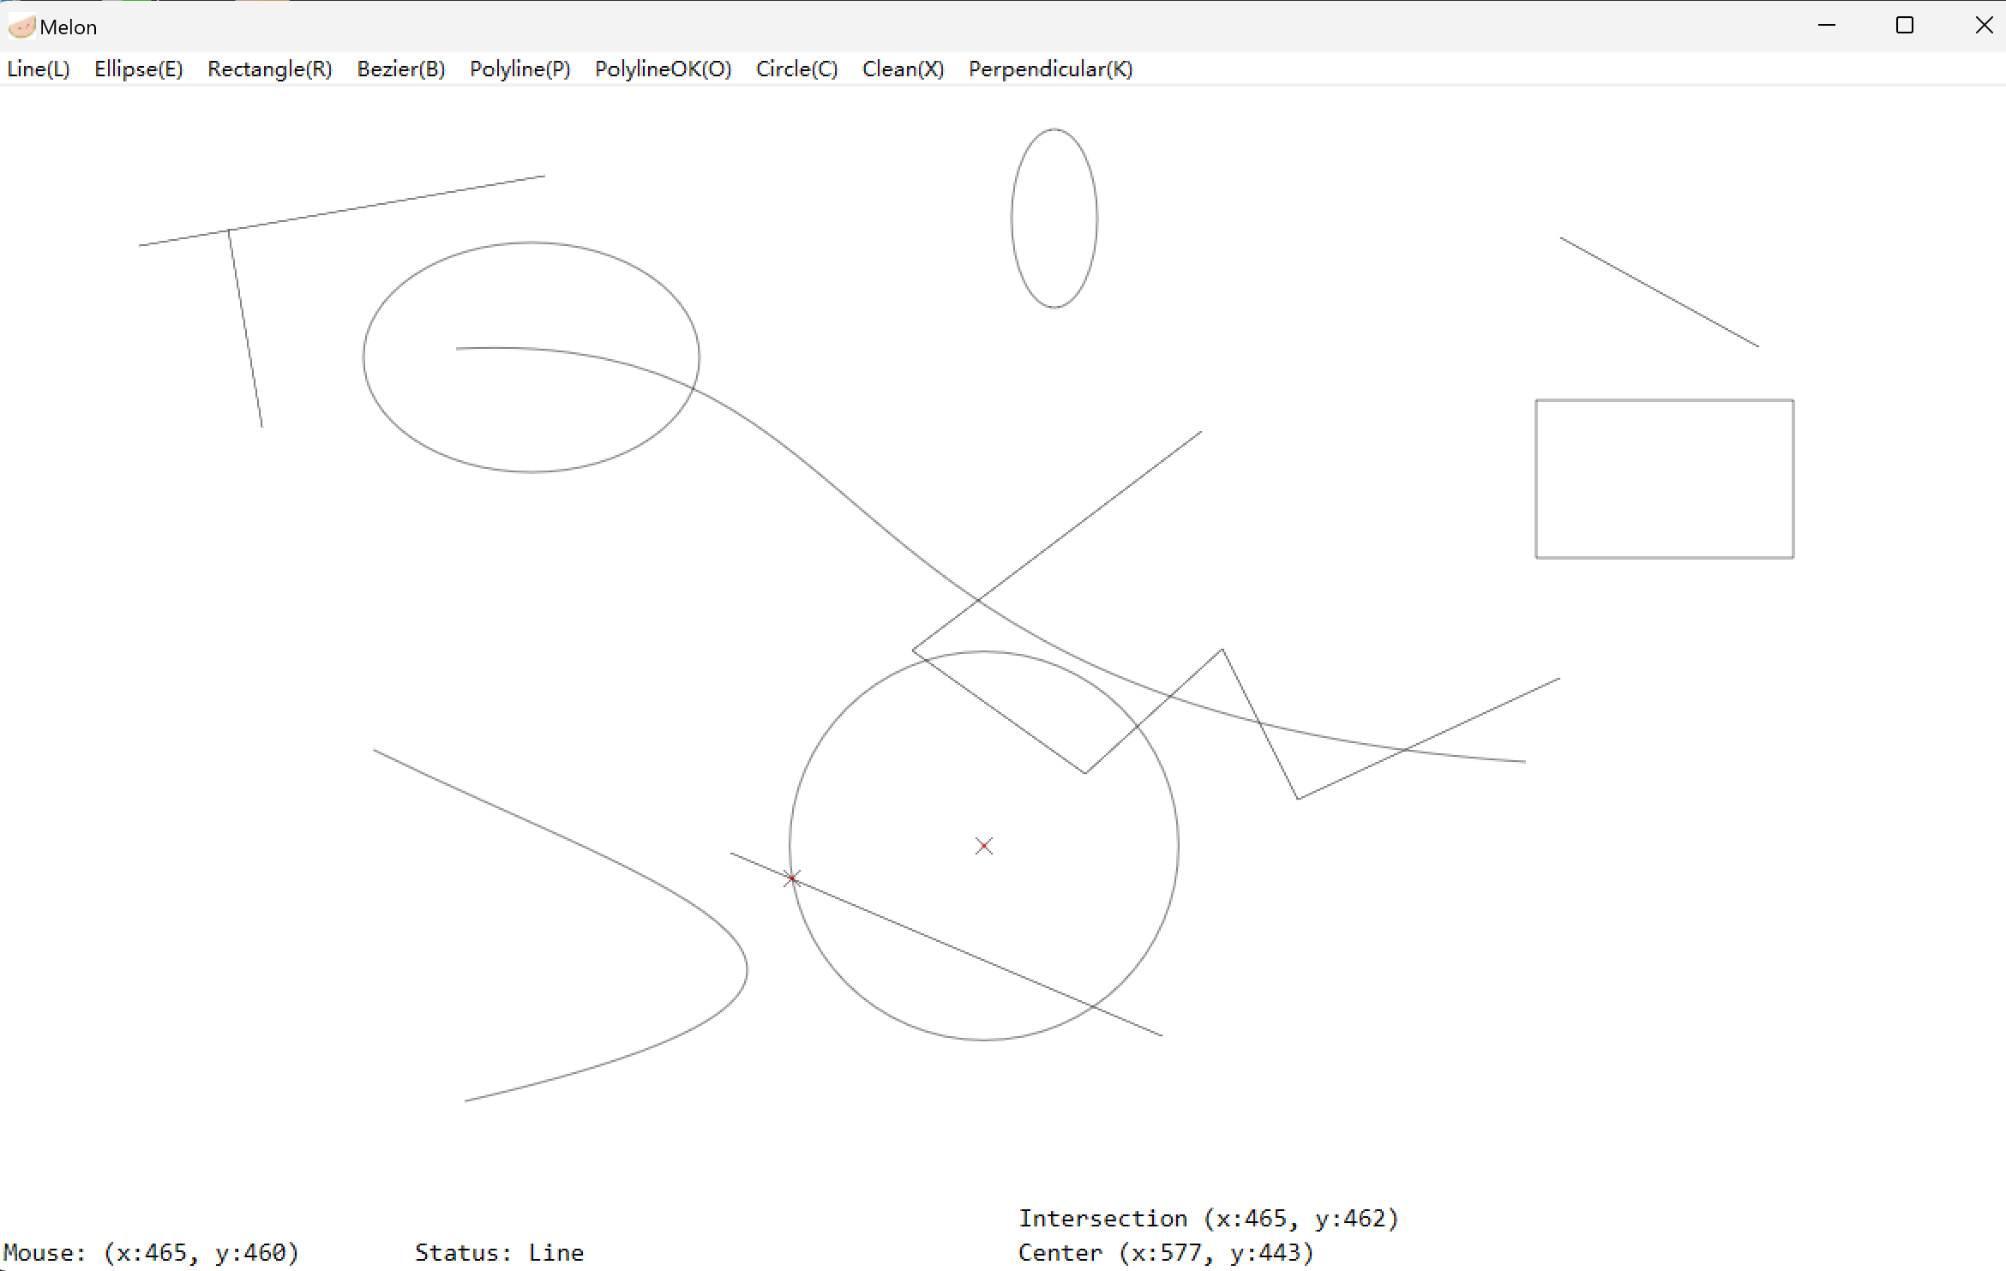Image resolution: width=2006 pixels, height=1271 pixels.
Task: Select the Circle(C) tool
Action: [797, 69]
